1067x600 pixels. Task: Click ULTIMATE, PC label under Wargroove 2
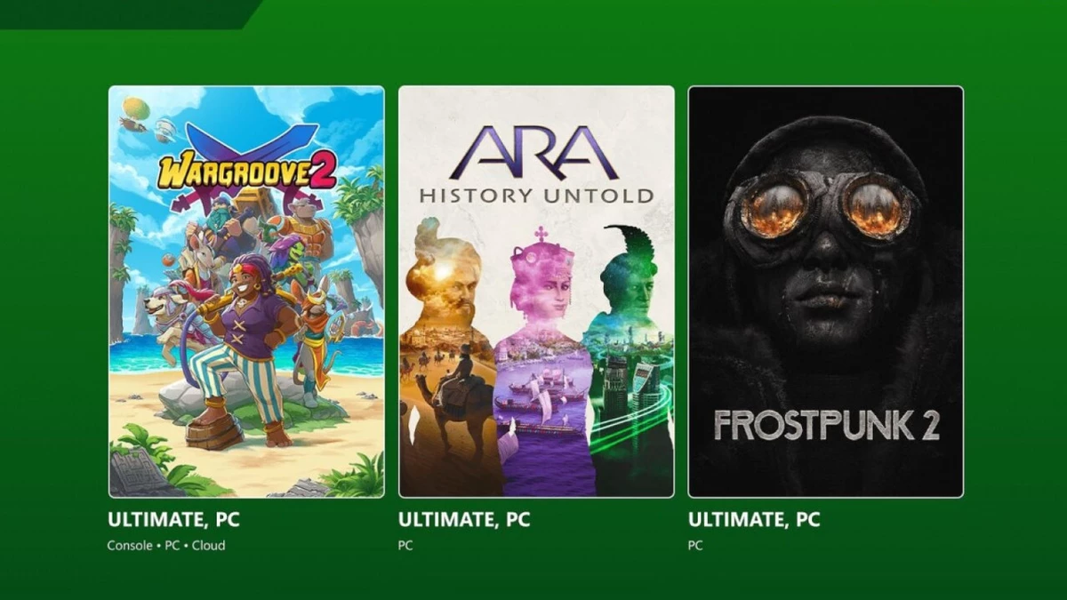173,520
